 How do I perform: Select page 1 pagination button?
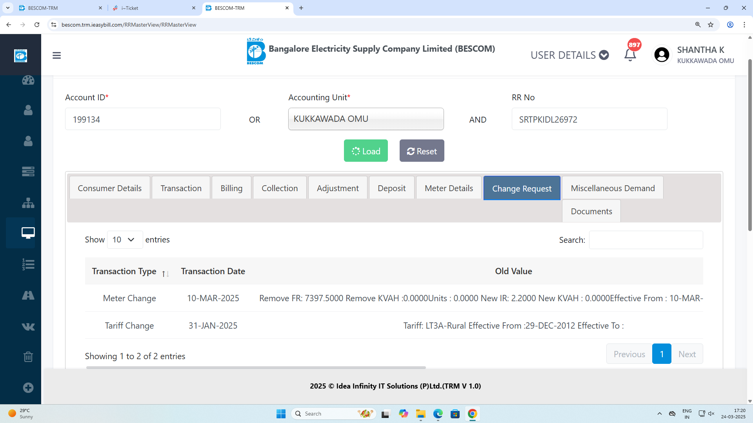click(x=662, y=354)
